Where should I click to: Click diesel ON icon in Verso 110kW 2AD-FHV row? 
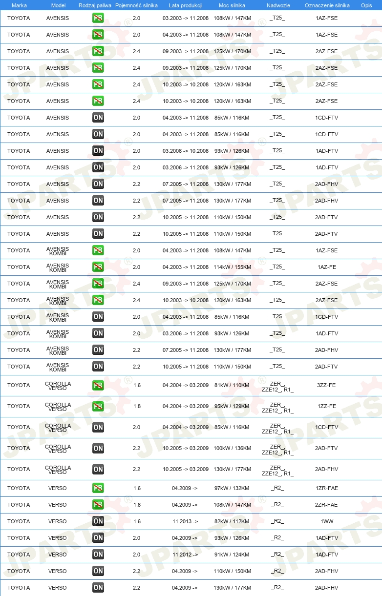pos(98,571)
